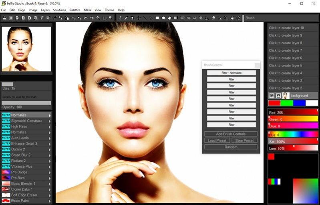Image resolution: width=320 pixels, height=205 pixels.
Task: Select the ellipse shape tool
Action: tap(163, 18)
